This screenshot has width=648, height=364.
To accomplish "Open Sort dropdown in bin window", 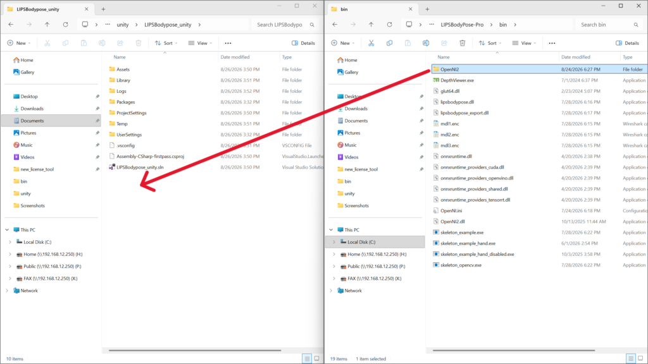I will coord(489,43).
